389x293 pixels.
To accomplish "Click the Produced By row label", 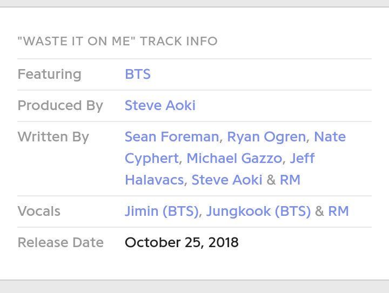I will point(61,106).
